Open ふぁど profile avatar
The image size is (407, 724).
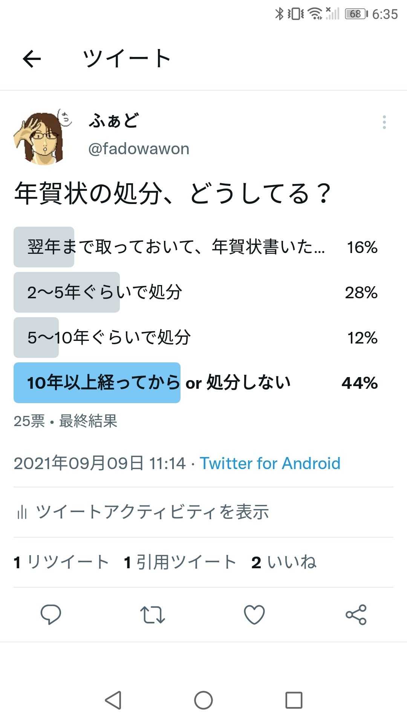pyautogui.click(x=43, y=137)
